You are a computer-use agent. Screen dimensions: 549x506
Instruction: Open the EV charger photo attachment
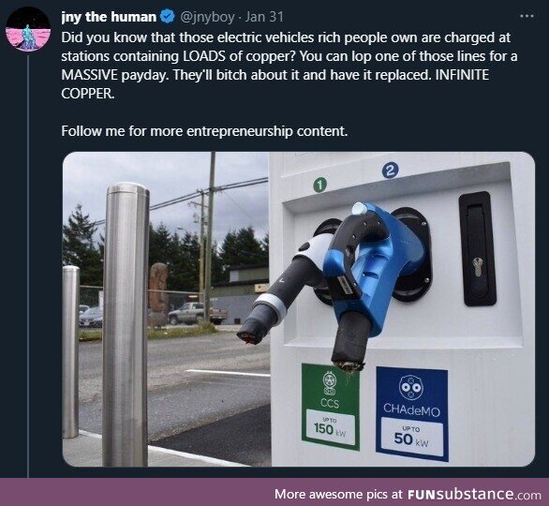(298, 309)
